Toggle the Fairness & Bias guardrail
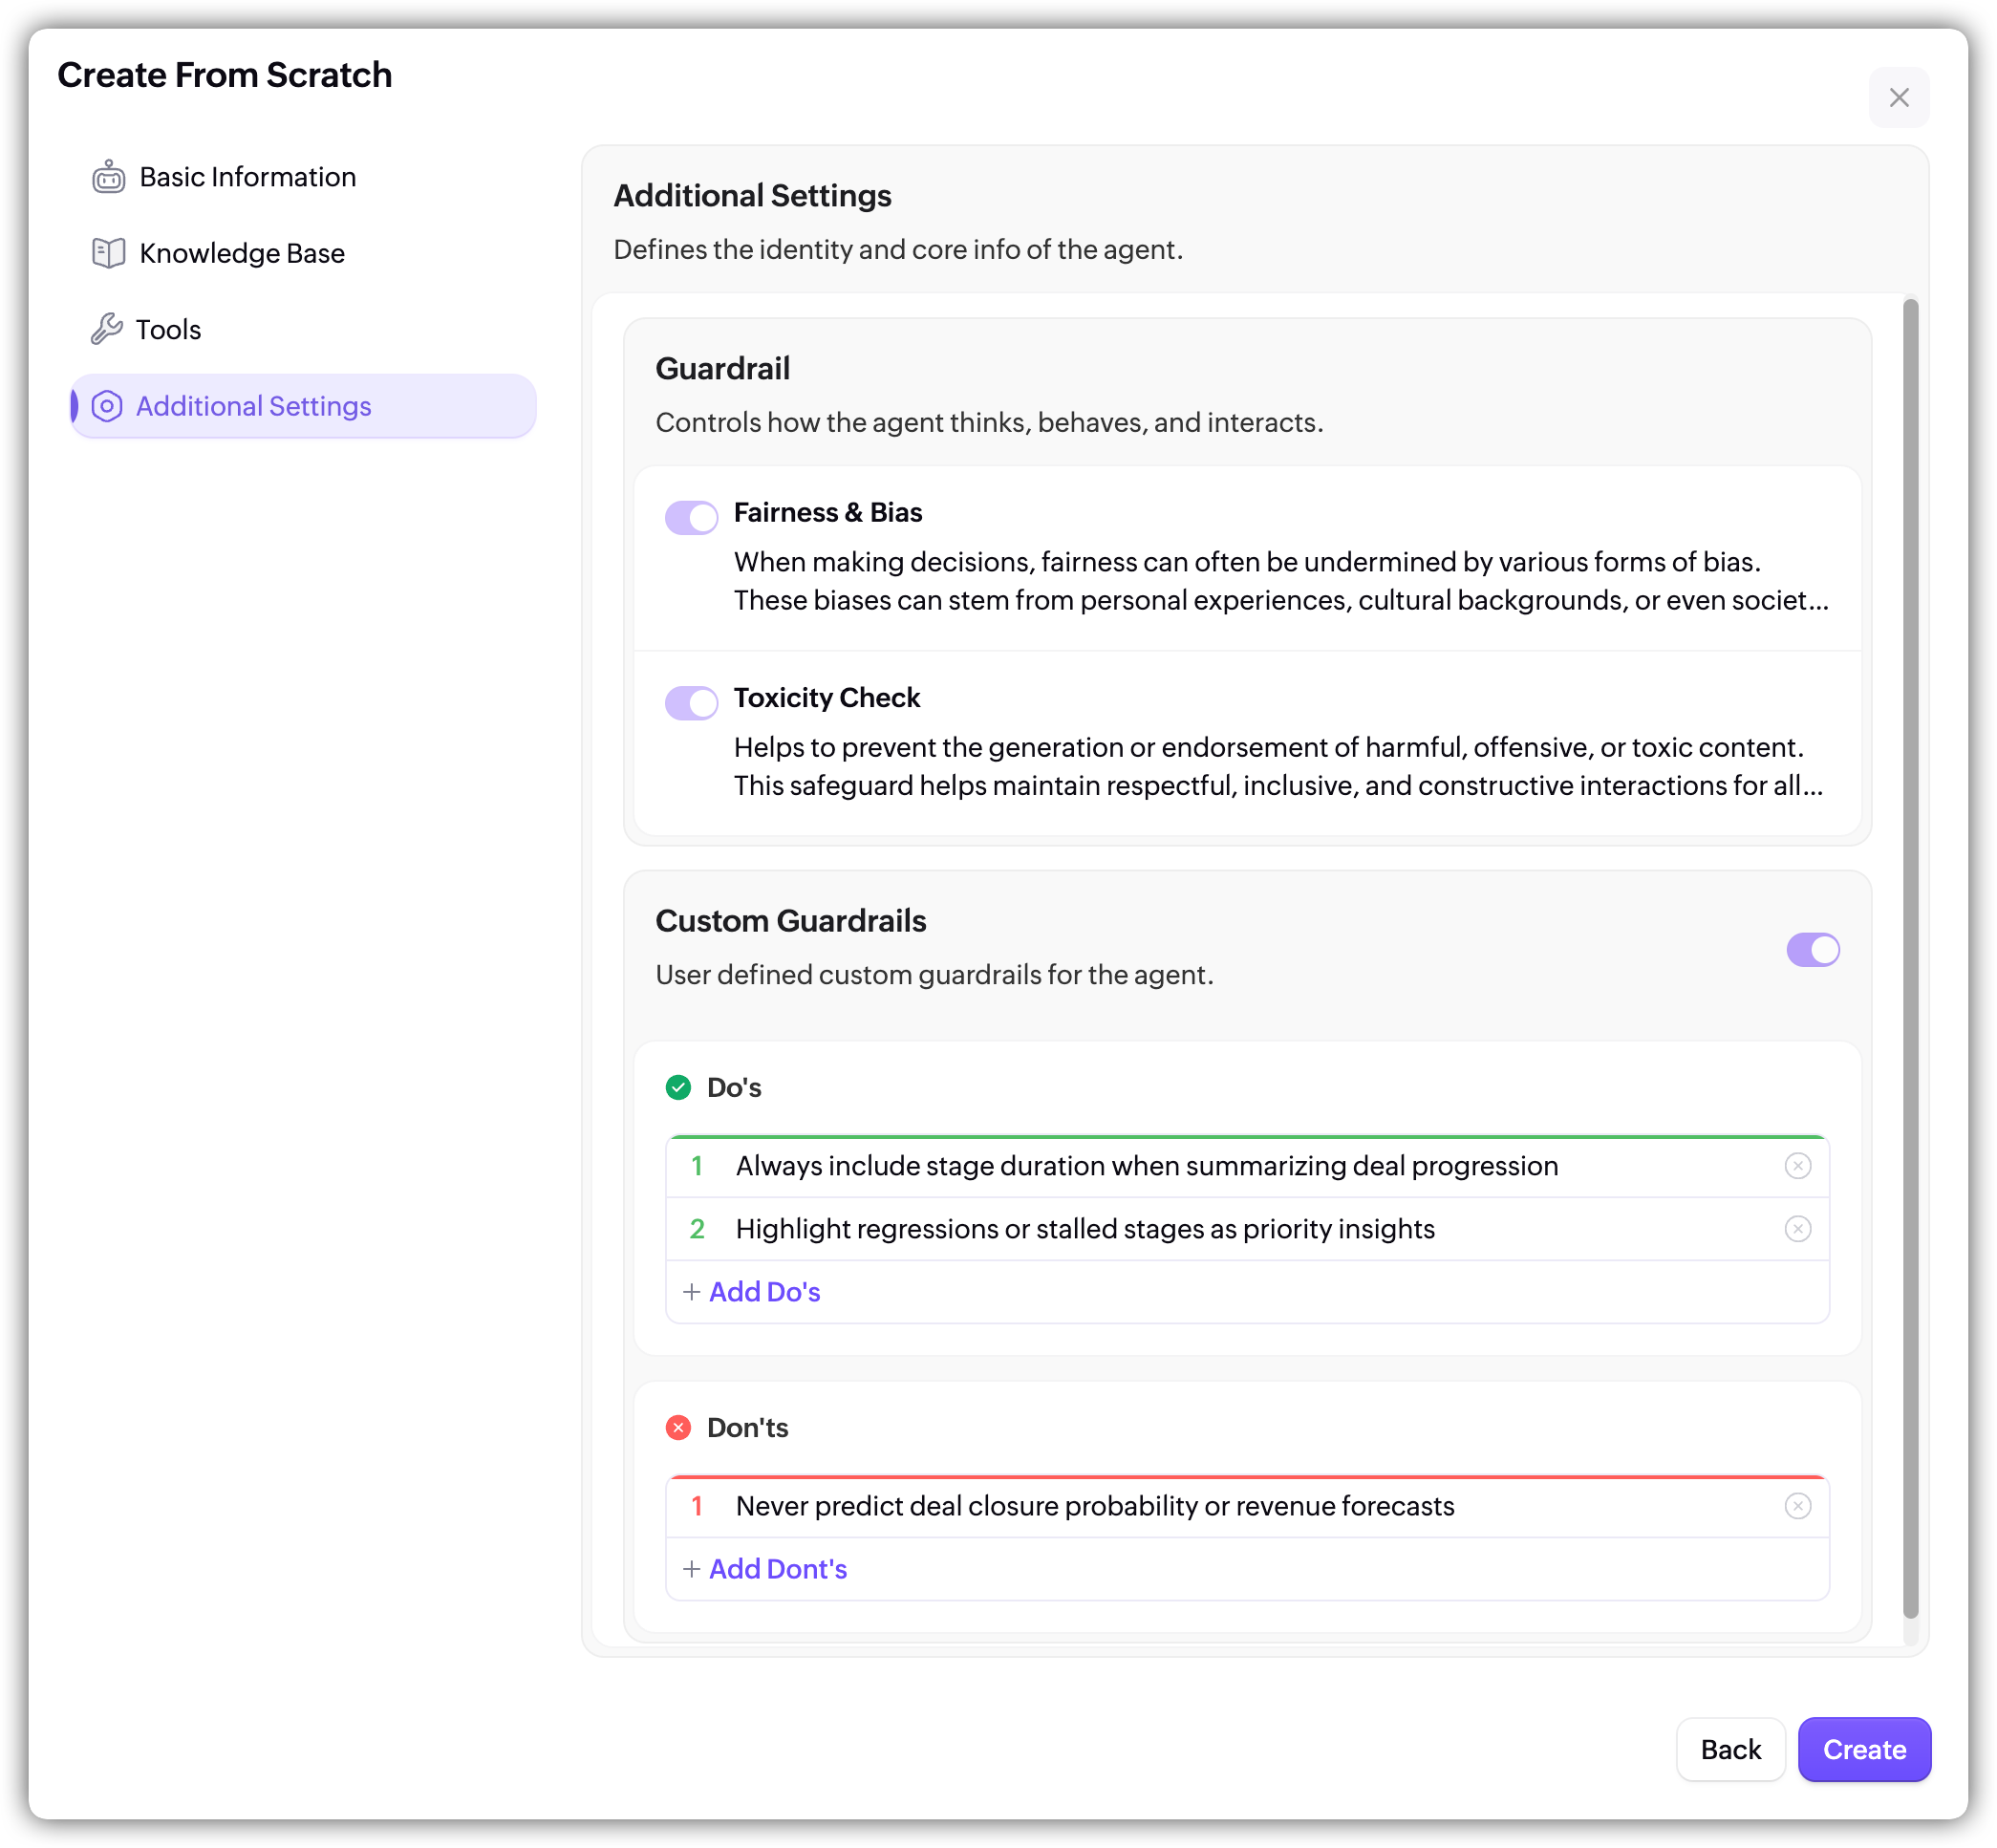 click(x=691, y=517)
